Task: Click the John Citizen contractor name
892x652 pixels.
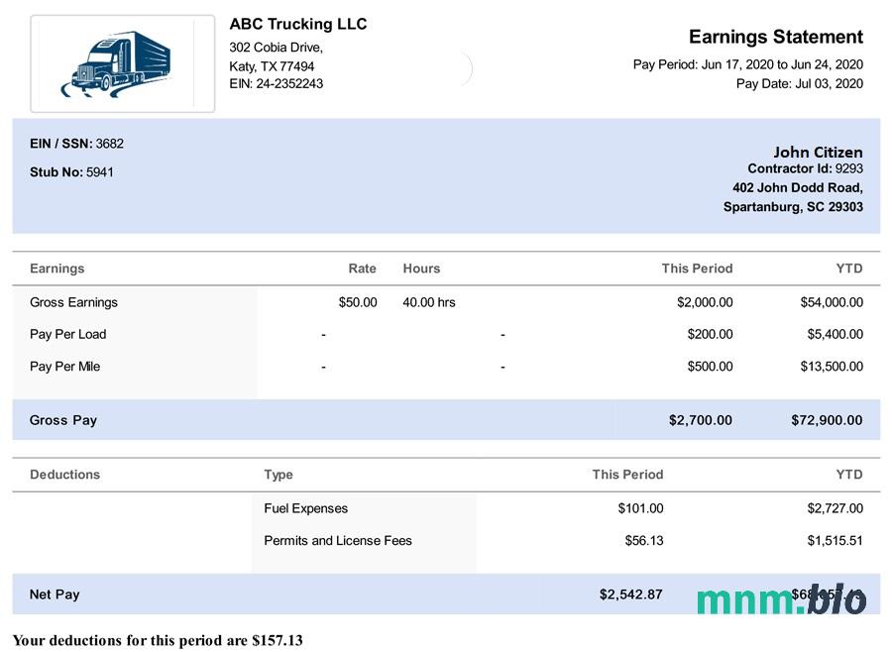Action: coord(818,152)
